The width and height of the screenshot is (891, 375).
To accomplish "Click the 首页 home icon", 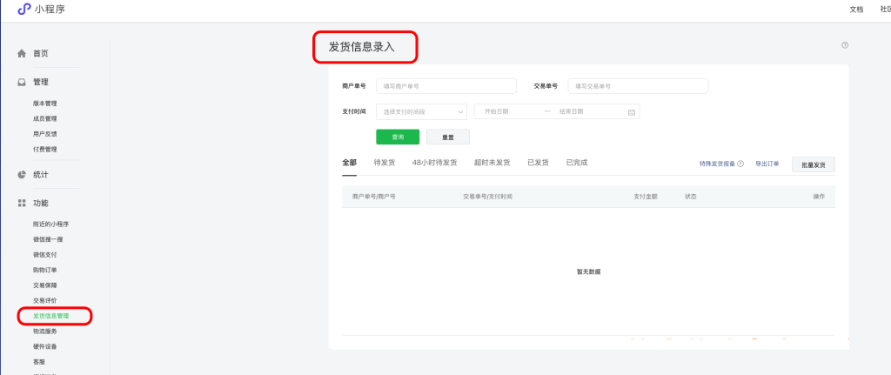I will click(x=22, y=54).
